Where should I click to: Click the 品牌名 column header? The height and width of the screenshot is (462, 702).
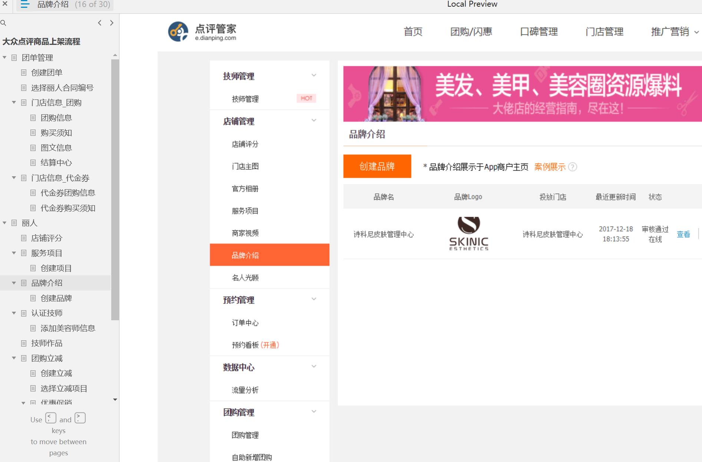click(383, 197)
